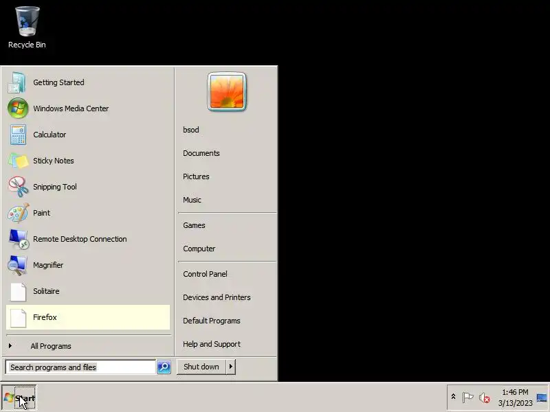Select the Paint text label
The image size is (550, 412).
coord(41,213)
